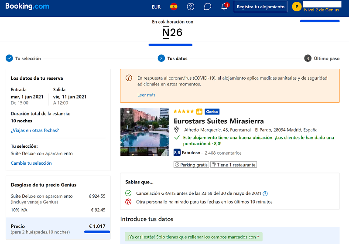Viewport: 349px width, 244px height.
Task: Click the 10 noches duration text
Action: [x=21, y=121]
